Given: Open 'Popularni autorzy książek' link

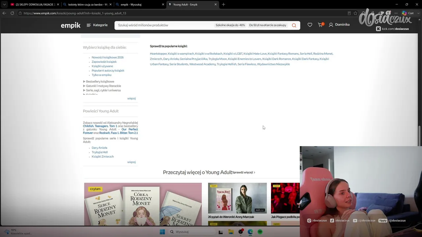Looking at the screenshot, I should tap(108, 70).
